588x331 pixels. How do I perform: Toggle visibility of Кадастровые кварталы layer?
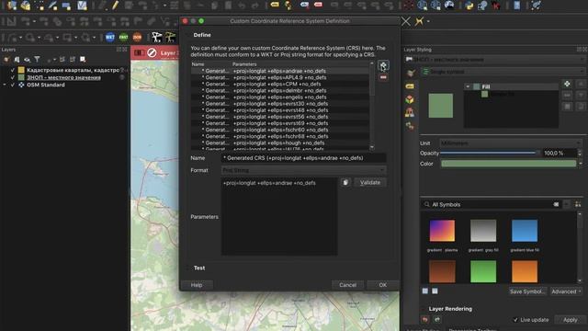[x=13, y=70]
